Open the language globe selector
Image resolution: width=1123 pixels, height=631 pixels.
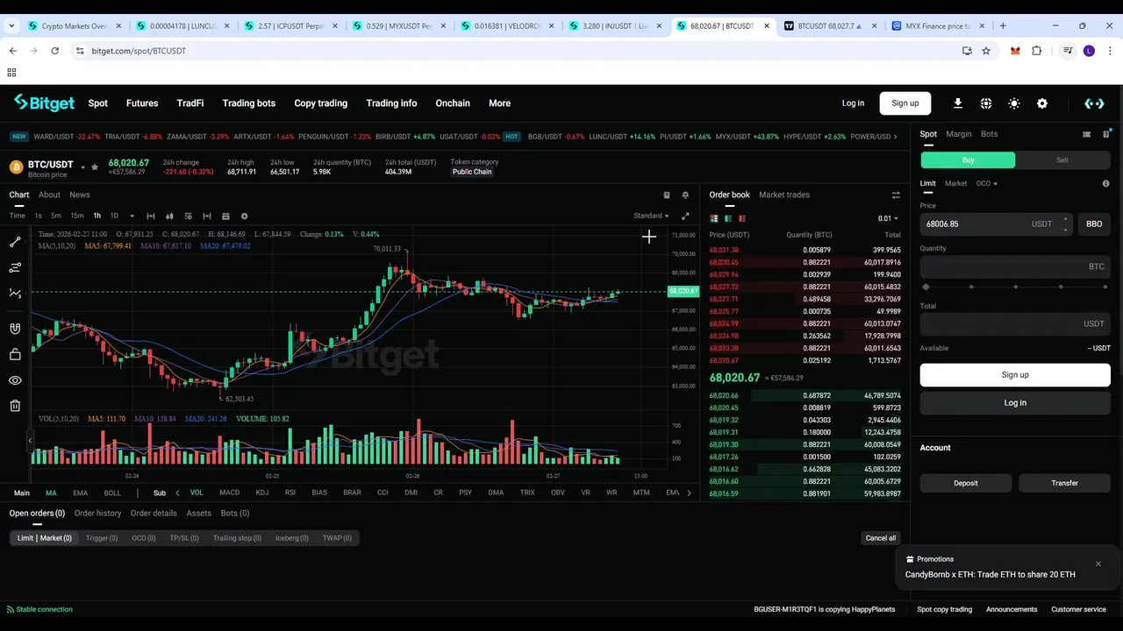(986, 103)
